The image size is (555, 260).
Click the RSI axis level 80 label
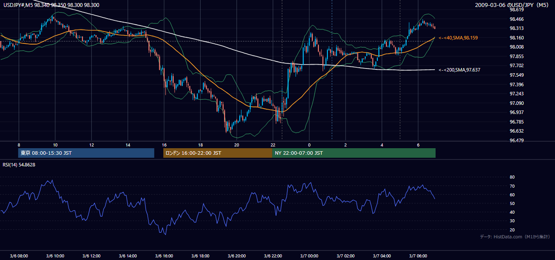[512, 177]
